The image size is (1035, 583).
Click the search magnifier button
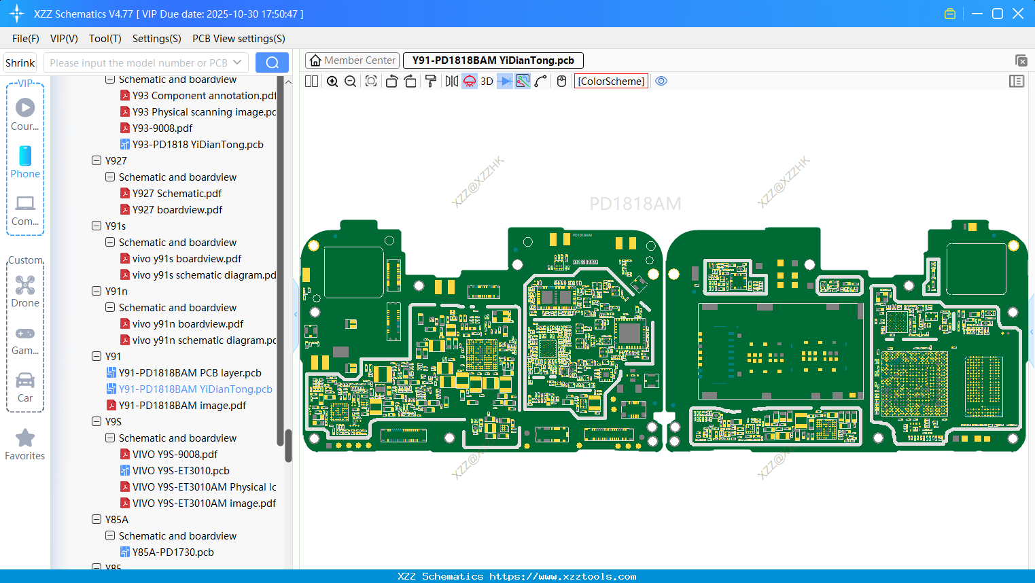click(x=272, y=63)
